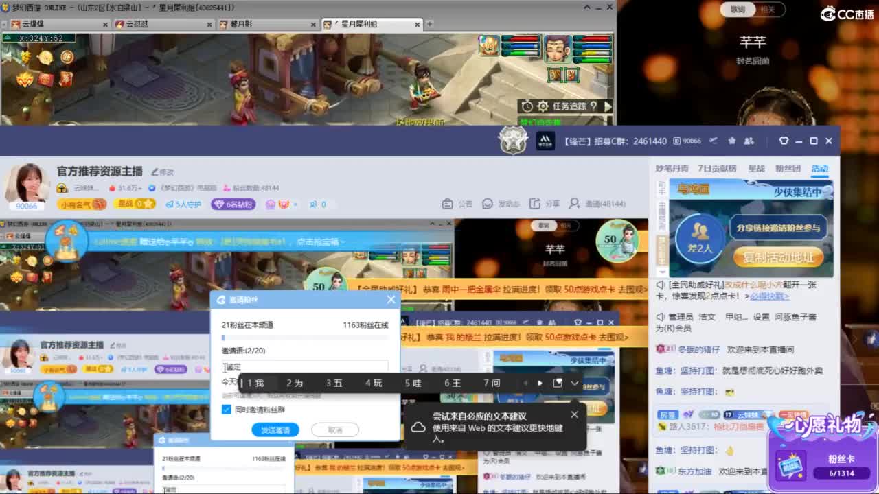Image resolution: width=879 pixels, height=494 pixels.
Task: Select IME candidate 4 玩
Action: coord(374,383)
